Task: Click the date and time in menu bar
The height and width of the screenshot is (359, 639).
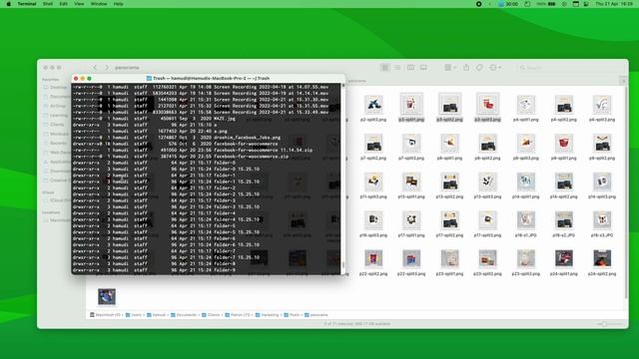Action: (614, 4)
